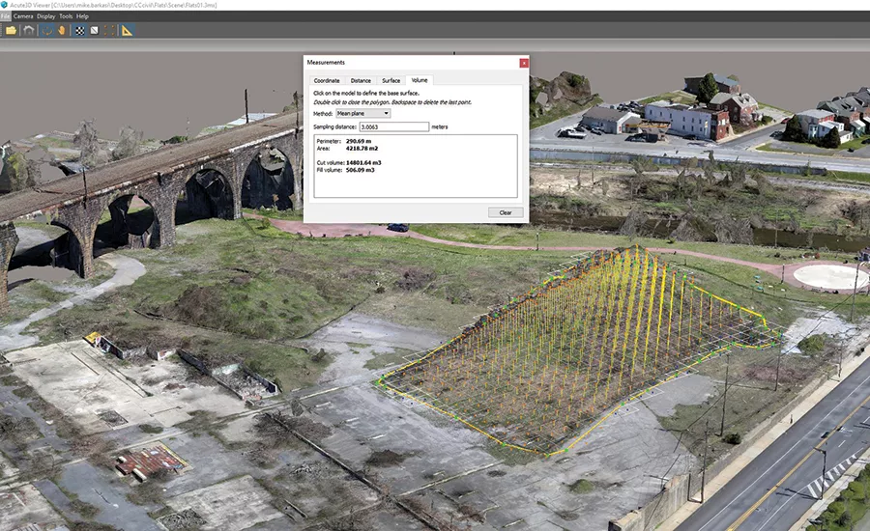The height and width of the screenshot is (531, 870).
Task: Switch to the Surface tab
Action: coord(391,80)
